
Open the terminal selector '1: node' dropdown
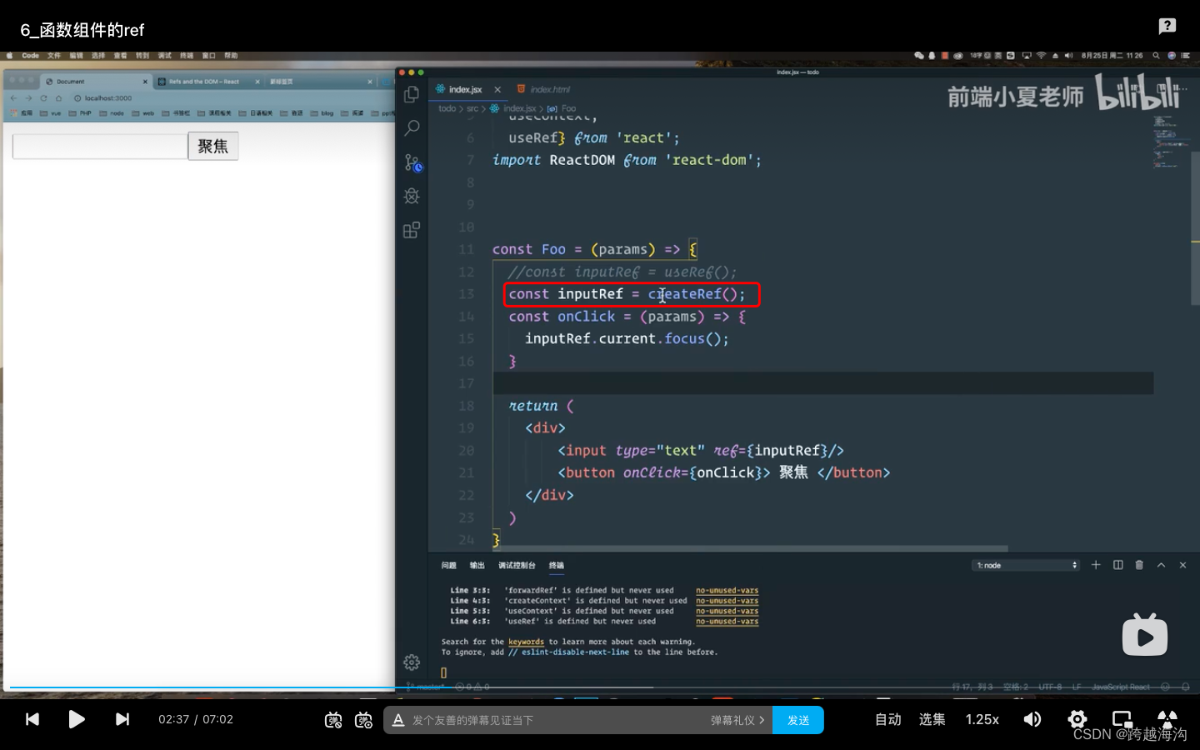click(x=1026, y=565)
